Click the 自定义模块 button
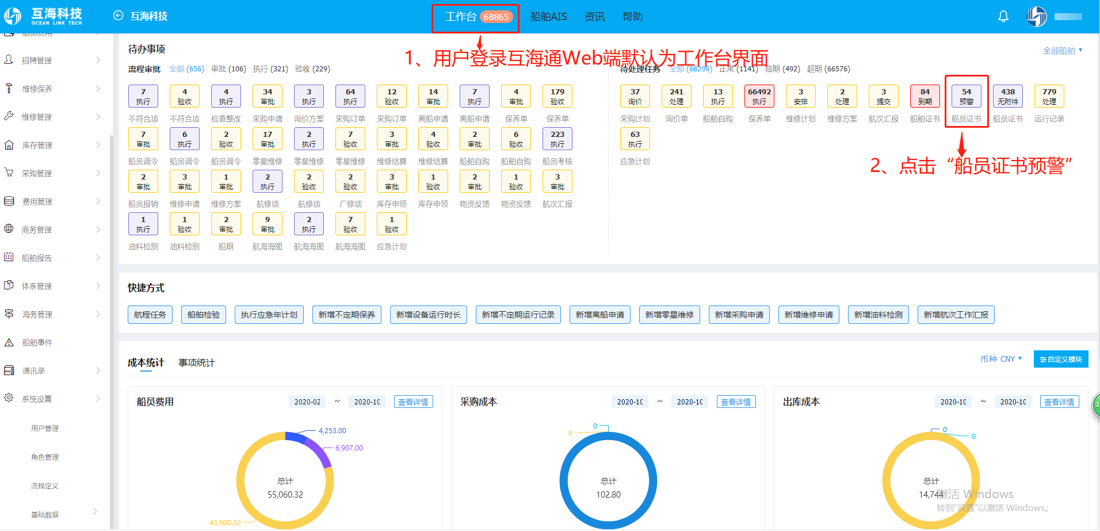The image size is (1100, 531). click(1061, 359)
